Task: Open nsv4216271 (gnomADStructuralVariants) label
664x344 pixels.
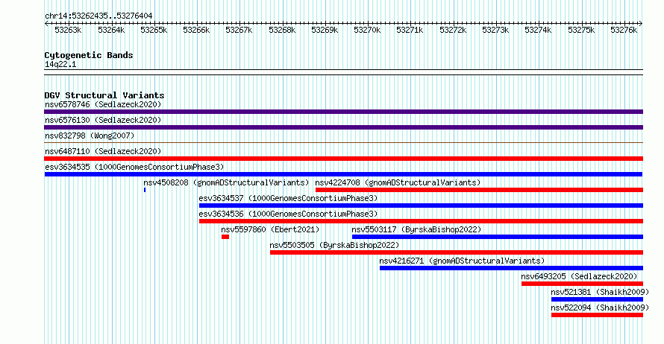Action: 462,261
